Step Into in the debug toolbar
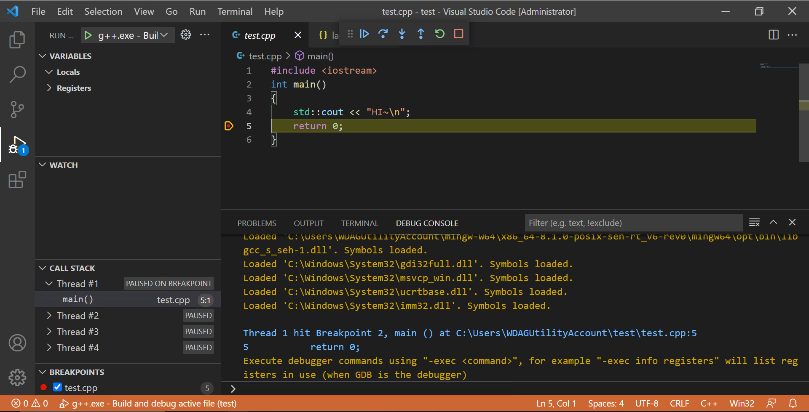The width and height of the screenshot is (809, 412). tap(402, 34)
